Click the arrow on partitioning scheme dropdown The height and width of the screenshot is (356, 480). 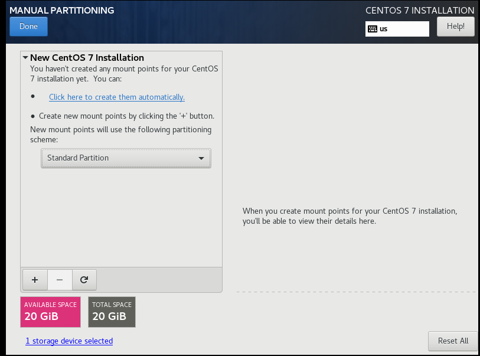pyautogui.click(x=201, y=158)
